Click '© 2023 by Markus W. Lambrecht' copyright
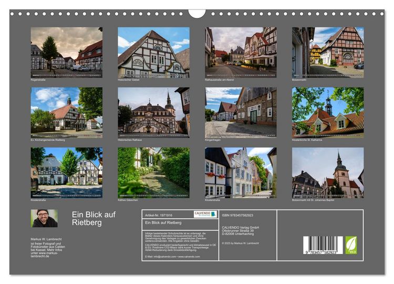 coord(240,244)
